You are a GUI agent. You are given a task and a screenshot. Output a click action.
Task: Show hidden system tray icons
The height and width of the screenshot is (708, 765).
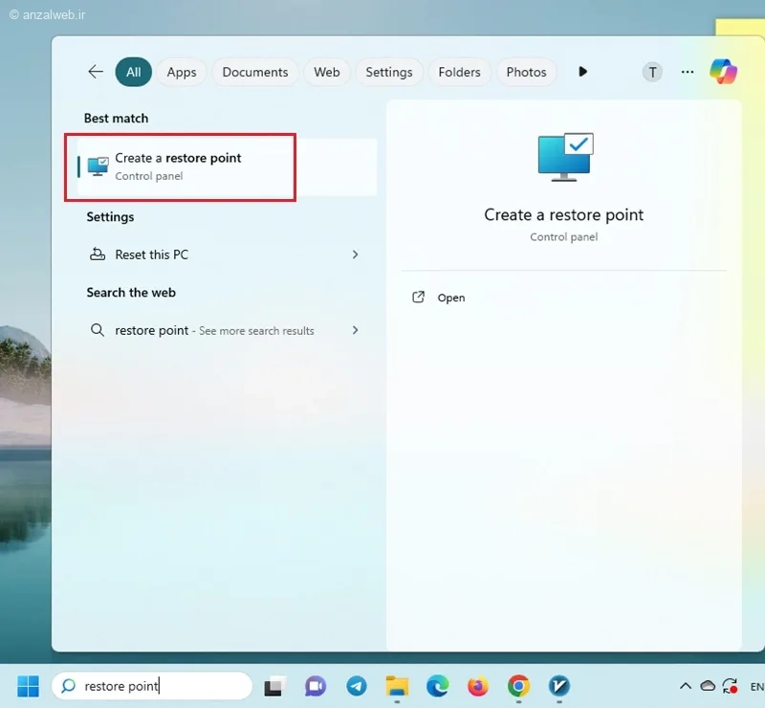[x=686, y=687]
